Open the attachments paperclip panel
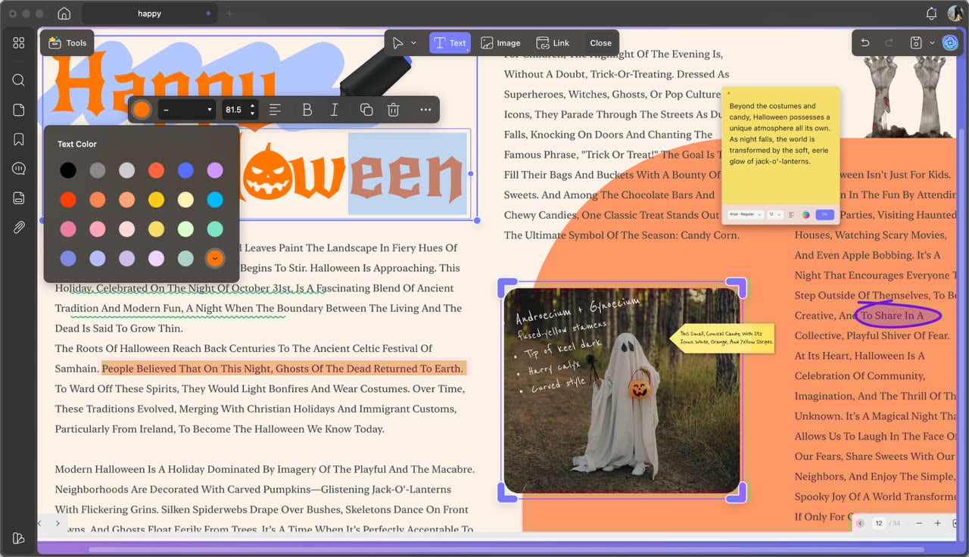This screenshot has width=969, height=557. [x=19, y=227]
